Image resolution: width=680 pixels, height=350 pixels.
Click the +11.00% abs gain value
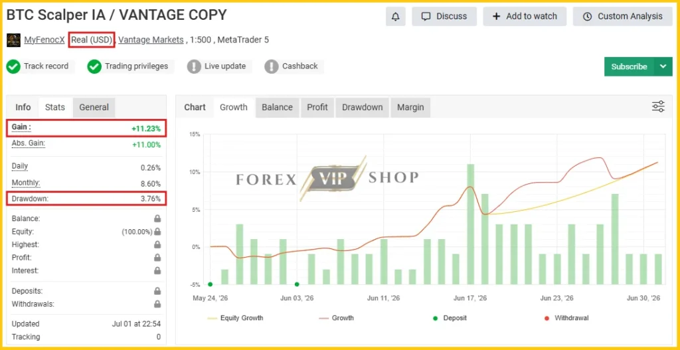(146, 144)
